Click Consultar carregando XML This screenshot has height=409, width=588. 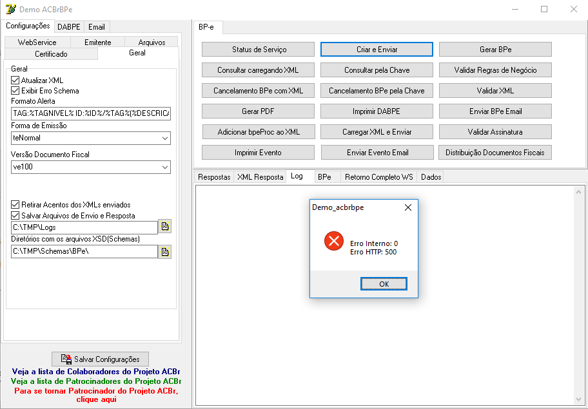tap(258, 70)
